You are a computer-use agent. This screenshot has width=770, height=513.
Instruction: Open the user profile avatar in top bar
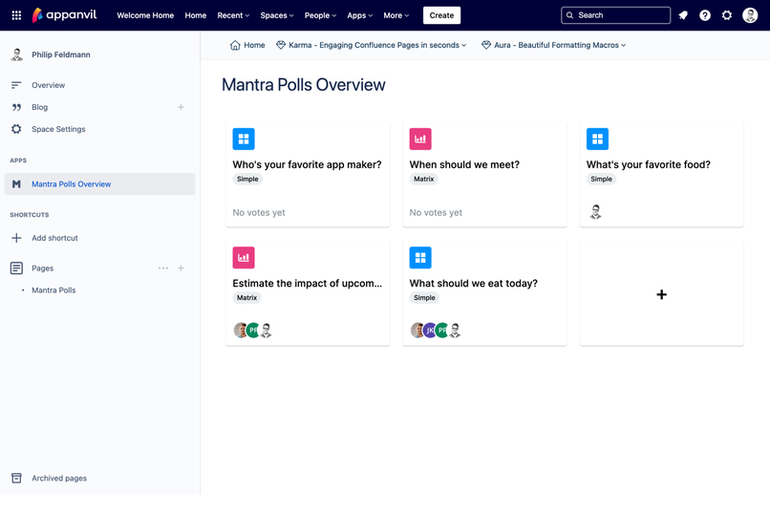click(x=750, y=15)
